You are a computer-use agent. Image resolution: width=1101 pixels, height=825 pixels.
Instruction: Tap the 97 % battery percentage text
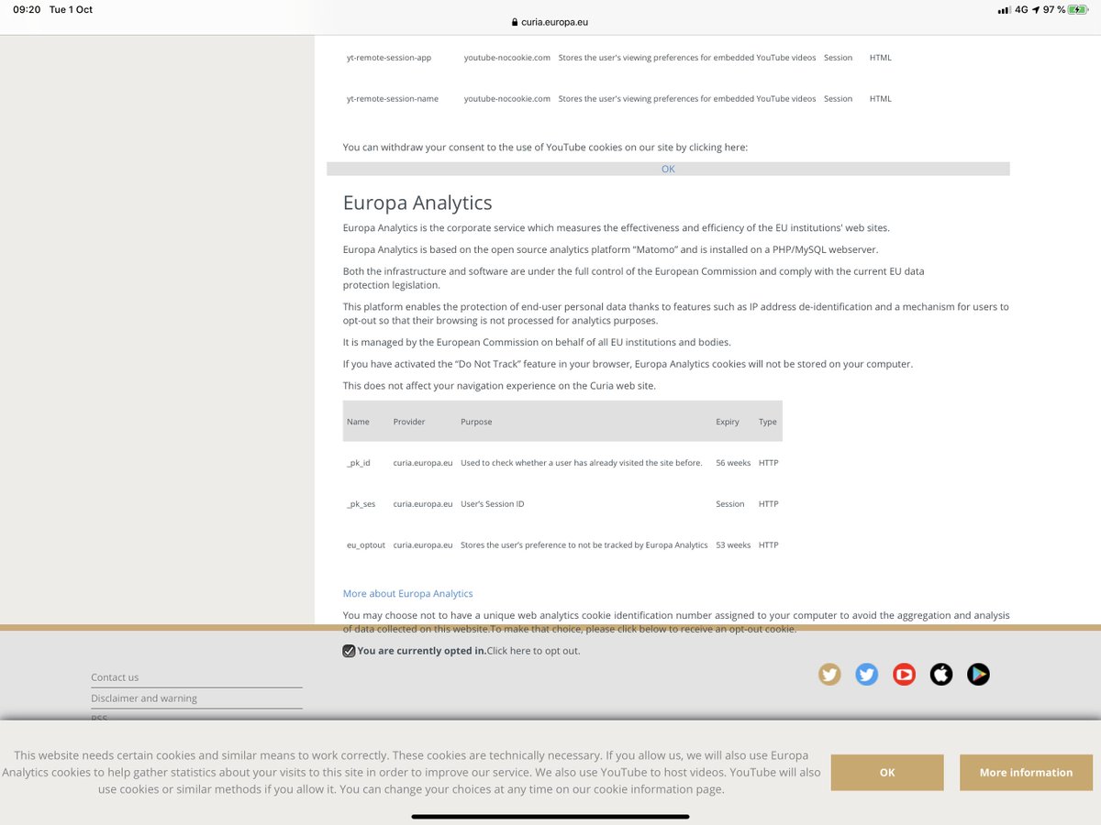[1054, 9]
